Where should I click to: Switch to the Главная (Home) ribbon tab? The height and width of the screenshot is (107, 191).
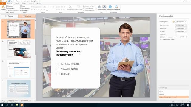[x=10, y=4]
